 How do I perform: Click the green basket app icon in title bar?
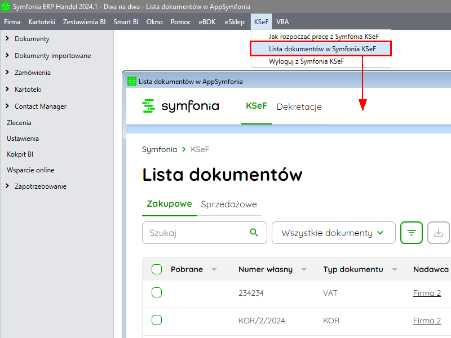pos(6,6)
